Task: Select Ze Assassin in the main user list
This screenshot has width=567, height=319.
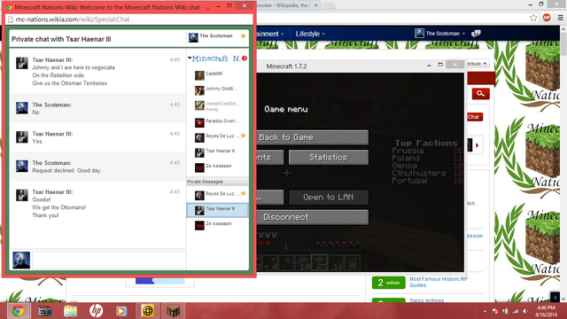Action: pyautogui.click(x=217, y=167)
